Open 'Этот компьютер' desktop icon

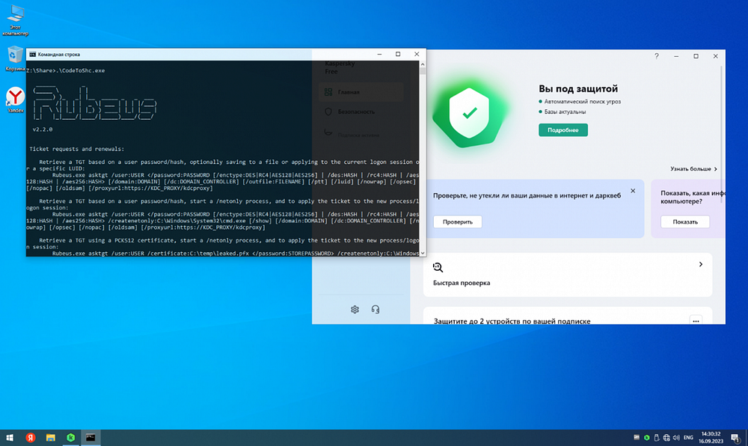click(x=15, y=20)
